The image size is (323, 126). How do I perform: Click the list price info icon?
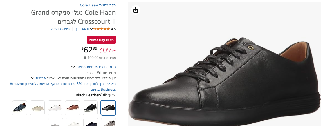coord(85,58)
